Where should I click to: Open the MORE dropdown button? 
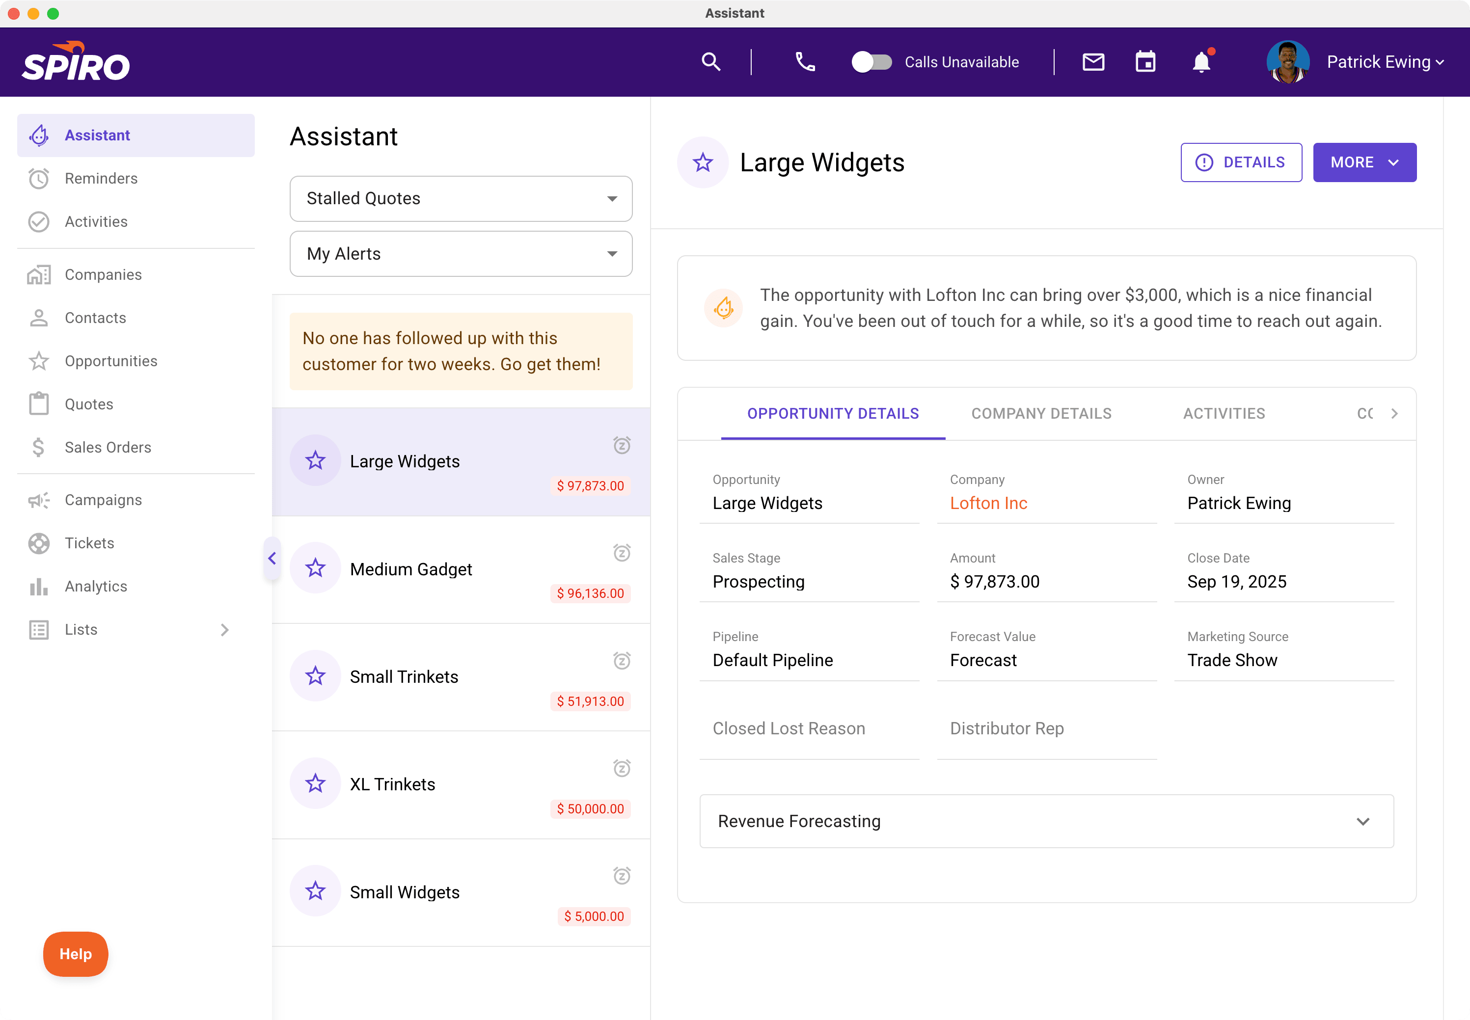click(1364, 162)
